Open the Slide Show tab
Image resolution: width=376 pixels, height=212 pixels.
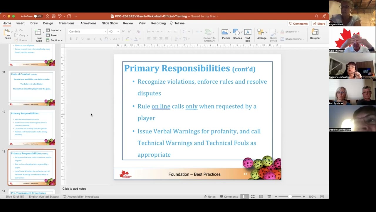click(x=110, y=23)
